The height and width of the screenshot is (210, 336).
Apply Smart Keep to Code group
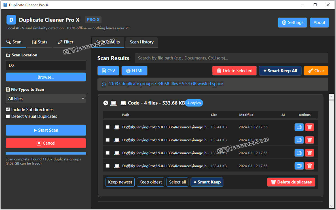(207, 182)
